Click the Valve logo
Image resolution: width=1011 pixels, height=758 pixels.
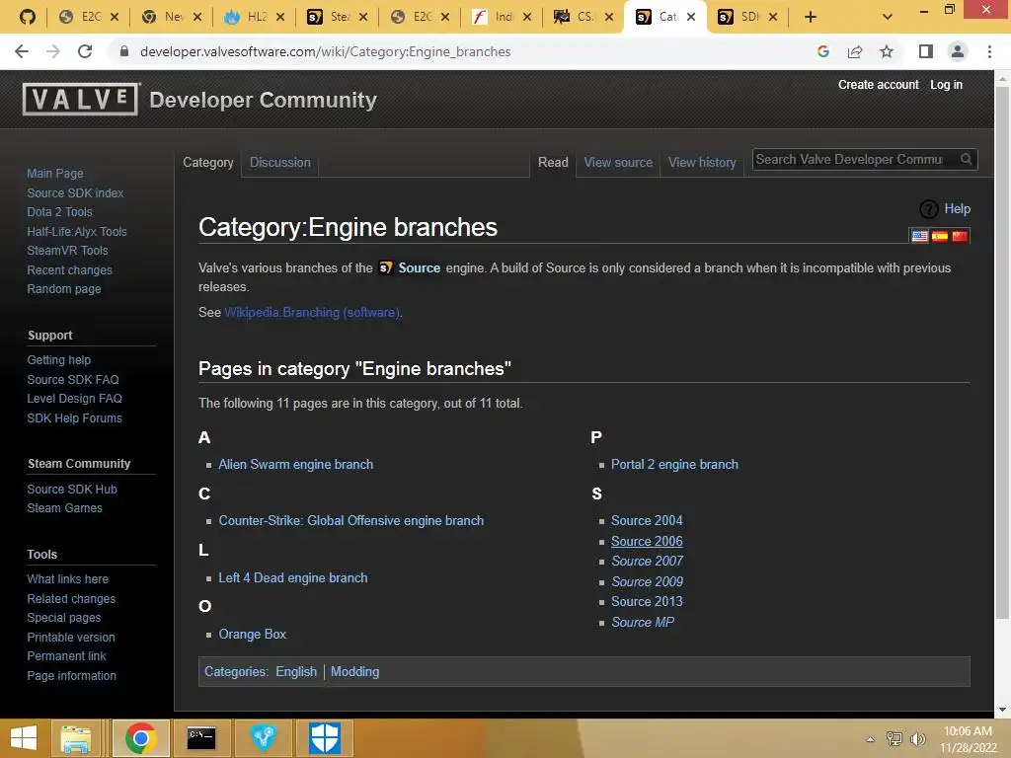[81, 100]
